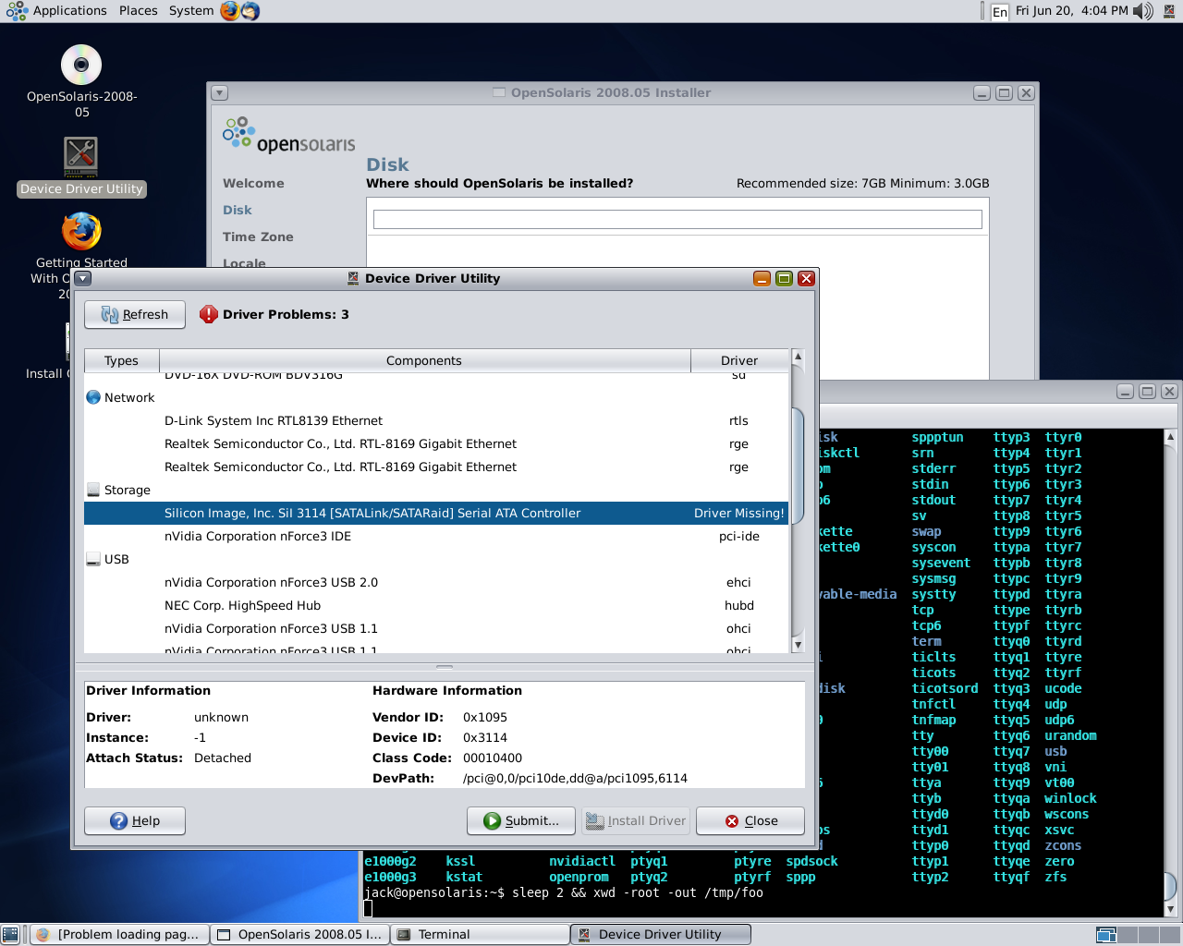This screenshot has height=946, width=1183.
Task: Select the Welcome step in Installer sidebar
Action: point(253,183)
